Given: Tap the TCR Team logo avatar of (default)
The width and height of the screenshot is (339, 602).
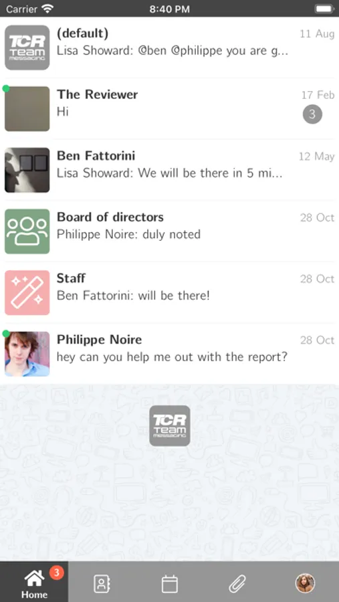Looking at the screenshot, I should [x=27, y=47].
